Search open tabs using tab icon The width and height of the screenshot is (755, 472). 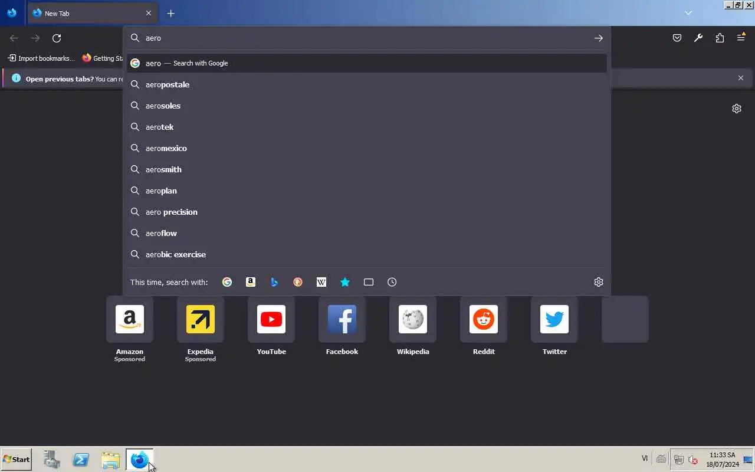(369, 282)
